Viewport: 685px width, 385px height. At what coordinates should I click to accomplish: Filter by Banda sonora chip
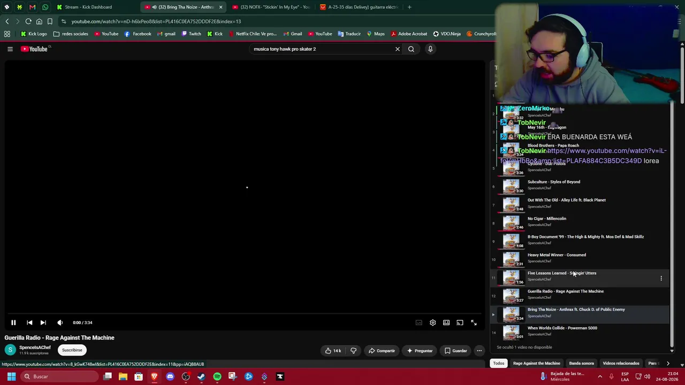tap(581, 364)
